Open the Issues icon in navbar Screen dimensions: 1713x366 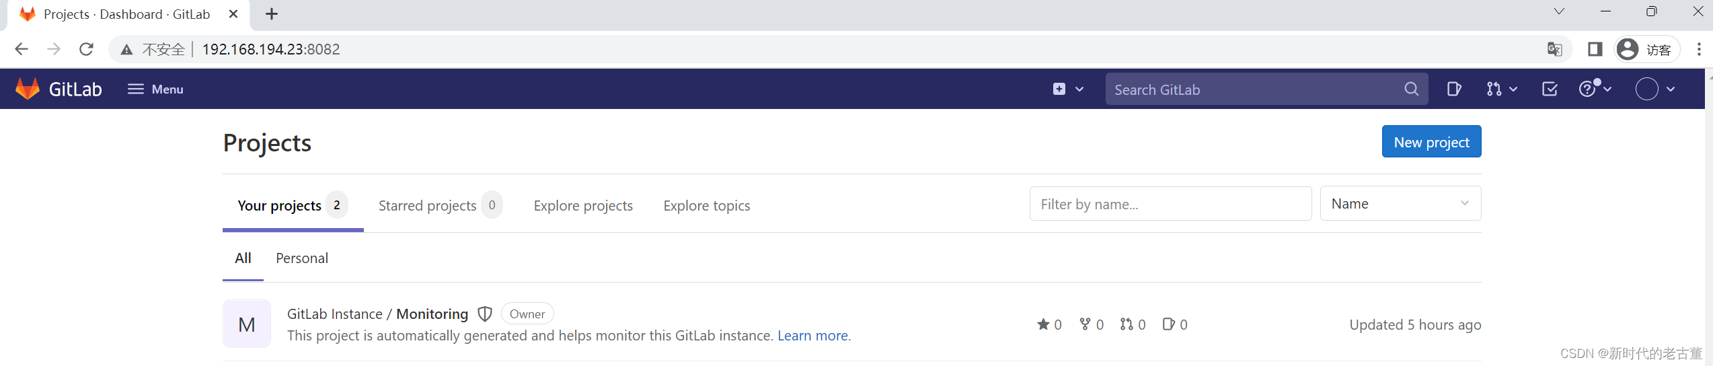click(x=1453, y=89)
